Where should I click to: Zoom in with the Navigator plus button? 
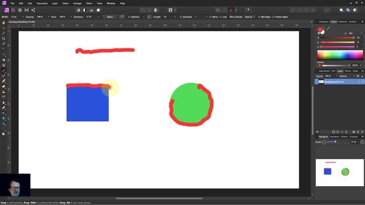[362, 142]
